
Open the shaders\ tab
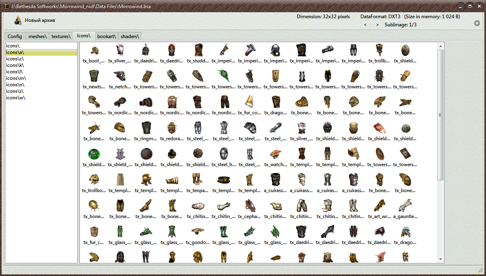pos(130,36)
